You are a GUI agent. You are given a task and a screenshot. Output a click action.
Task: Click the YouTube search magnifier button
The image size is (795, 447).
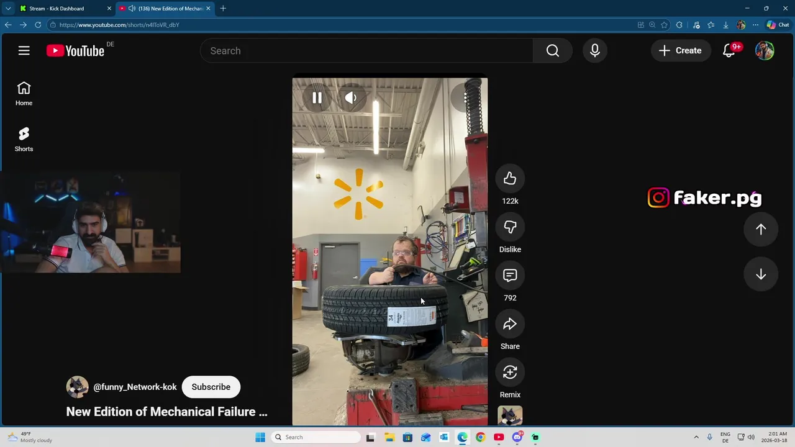pyautogui.click(x=553, y=51)
